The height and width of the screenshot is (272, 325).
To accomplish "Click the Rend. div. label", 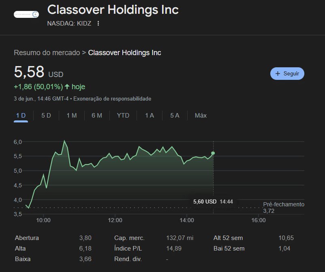I will [x=128, y=259].
